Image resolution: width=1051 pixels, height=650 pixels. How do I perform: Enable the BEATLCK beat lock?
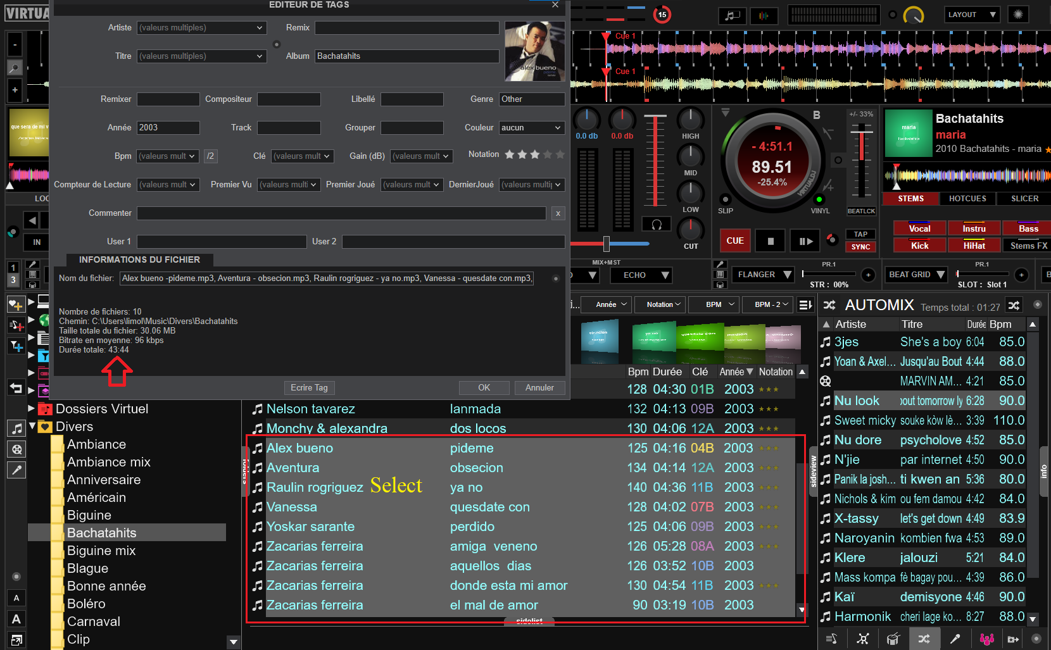(x=861, y=211)
